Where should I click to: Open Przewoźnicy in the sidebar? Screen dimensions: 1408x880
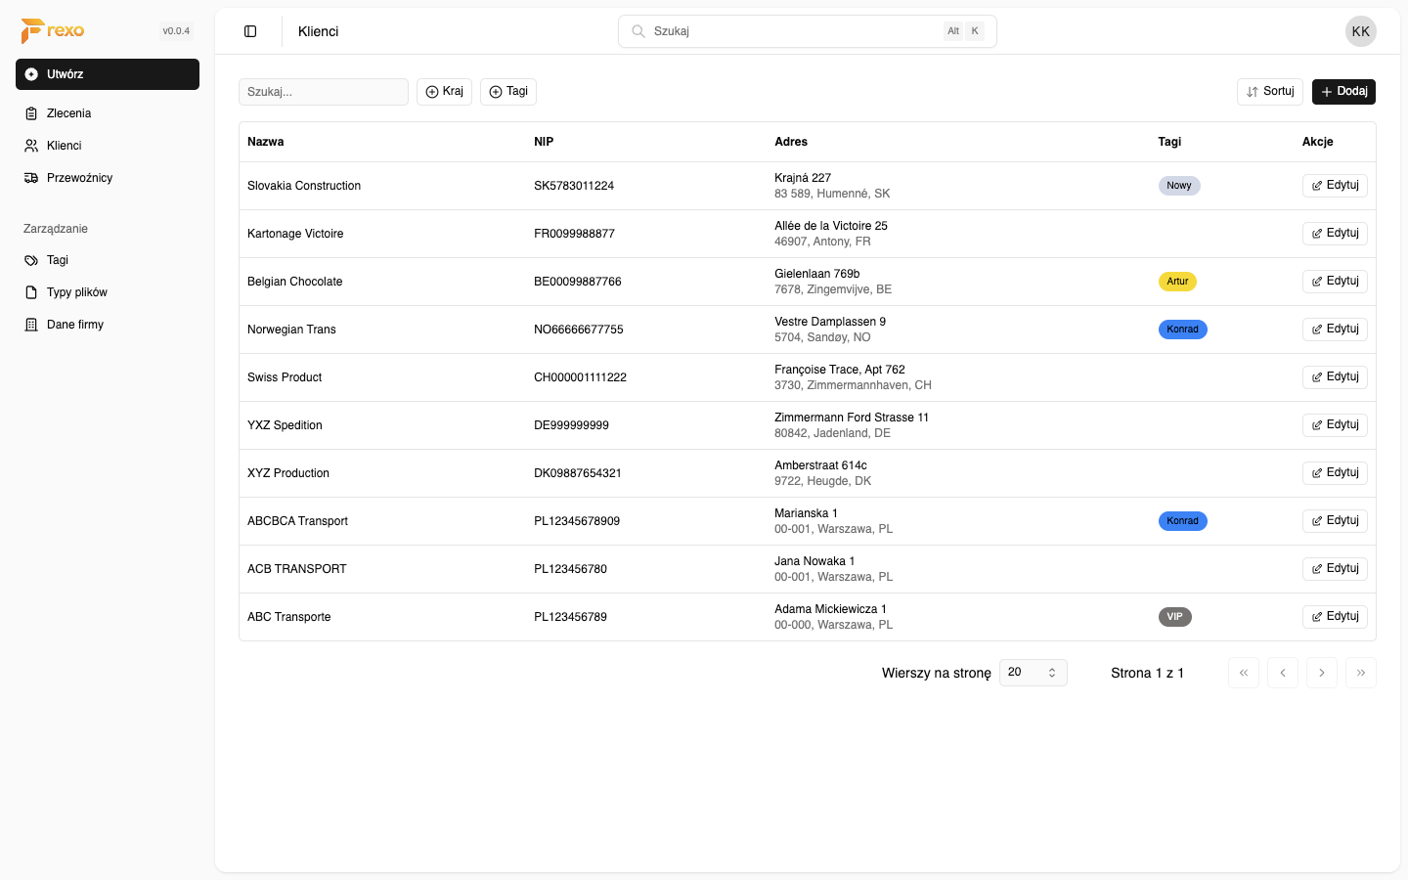click(79, 178)
